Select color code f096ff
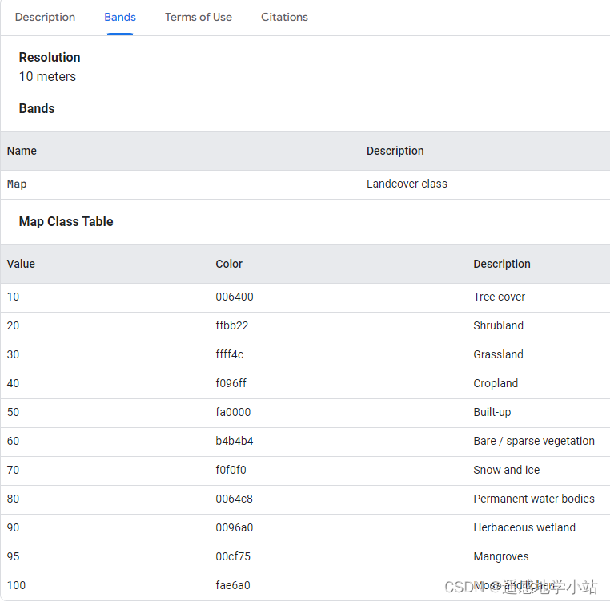The width and height of the screenshot is (610, 602). [x=231, y=383]
